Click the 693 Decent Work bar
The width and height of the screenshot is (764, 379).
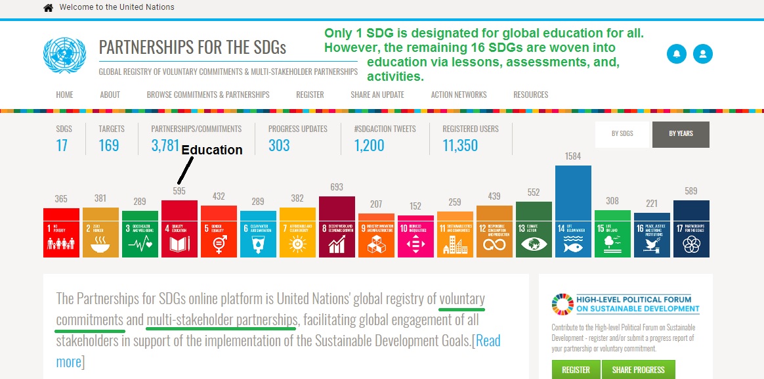pyautogui.click(x=337, y=208)
